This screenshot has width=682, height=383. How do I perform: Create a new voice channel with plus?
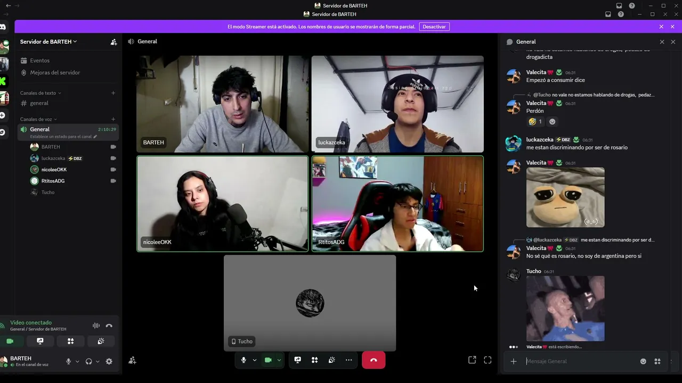coord(113,119)
